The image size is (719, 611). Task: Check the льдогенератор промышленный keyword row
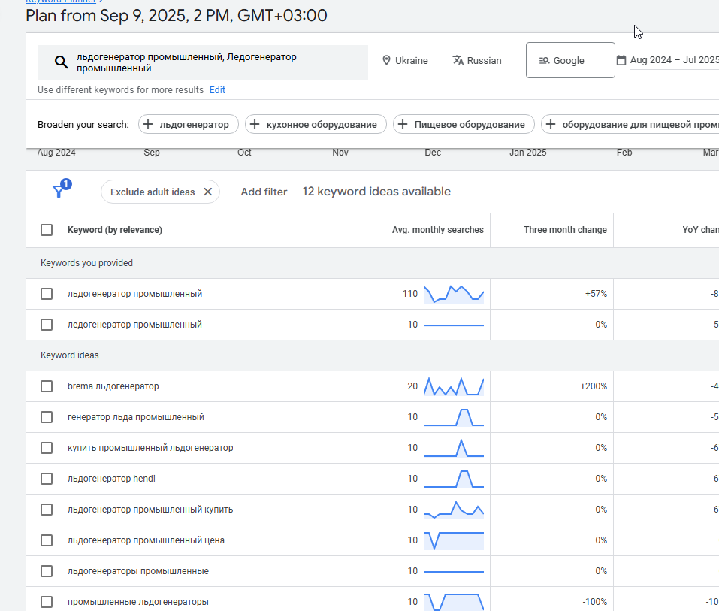[x=47, y=294]
